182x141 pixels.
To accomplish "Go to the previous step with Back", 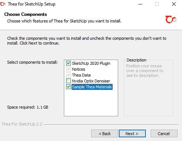I will point(104,134).
